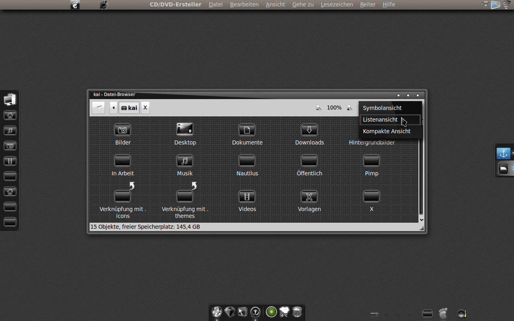Click the weather icon showing 4°C
The image size is (514, 321).
(284, 312)
